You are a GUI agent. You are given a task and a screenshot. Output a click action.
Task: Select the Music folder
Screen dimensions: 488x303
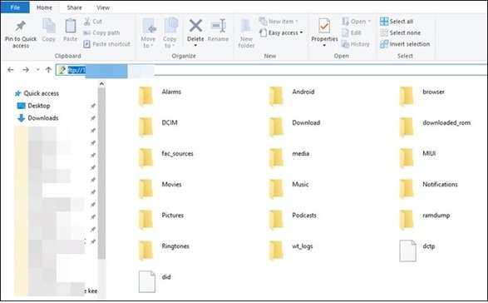point(289,188)
